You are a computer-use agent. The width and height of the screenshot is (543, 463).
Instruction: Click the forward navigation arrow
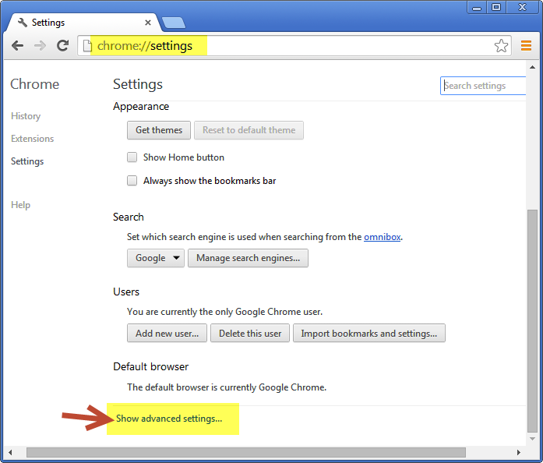[x=41, y=45]
